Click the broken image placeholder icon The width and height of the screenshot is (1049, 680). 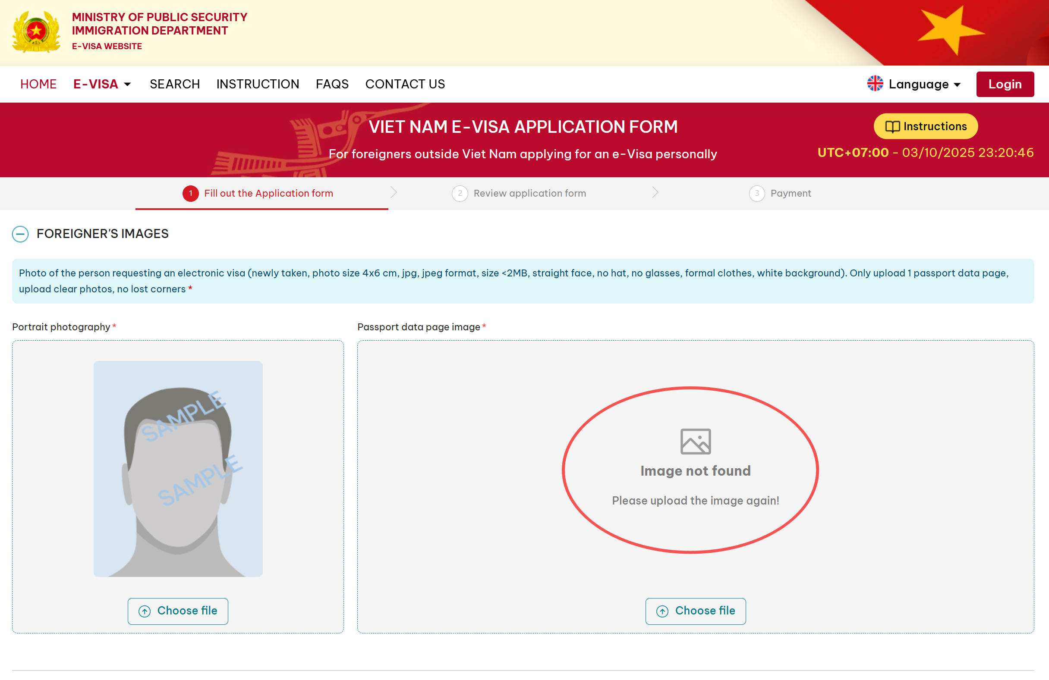pyautogui.click(x=695, y=441)
